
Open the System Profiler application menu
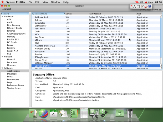pyautogui.click(x=16, y=2)
